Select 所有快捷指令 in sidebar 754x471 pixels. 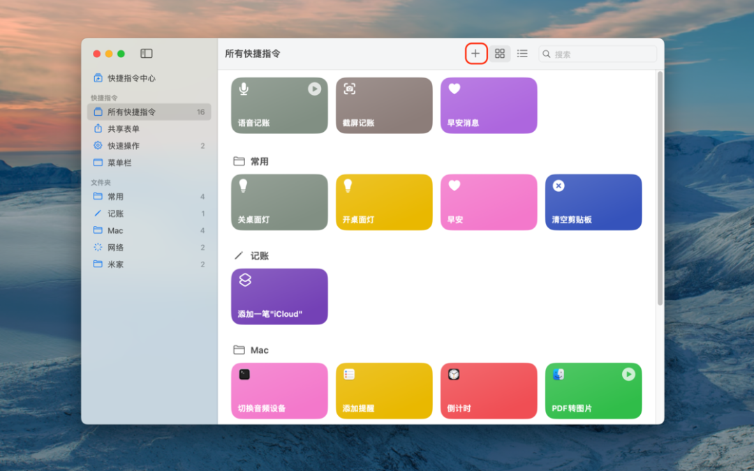point(149,112)
